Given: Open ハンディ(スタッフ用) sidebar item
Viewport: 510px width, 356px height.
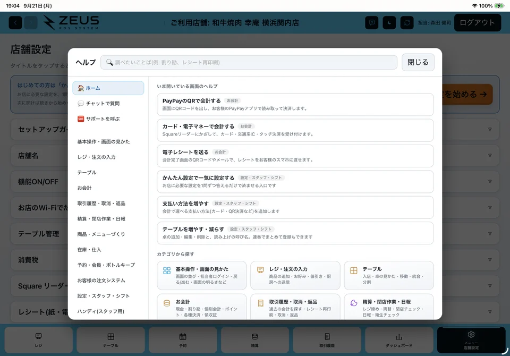Looking at the screenshot, I should (x=108, y=311).
